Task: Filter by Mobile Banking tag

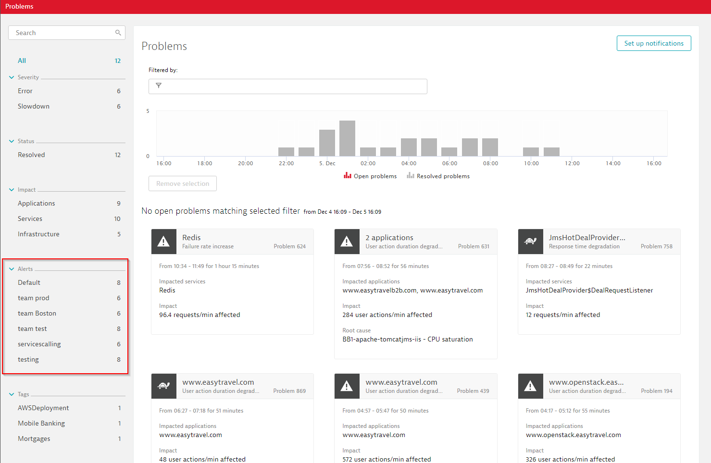Action: point(41,423)
